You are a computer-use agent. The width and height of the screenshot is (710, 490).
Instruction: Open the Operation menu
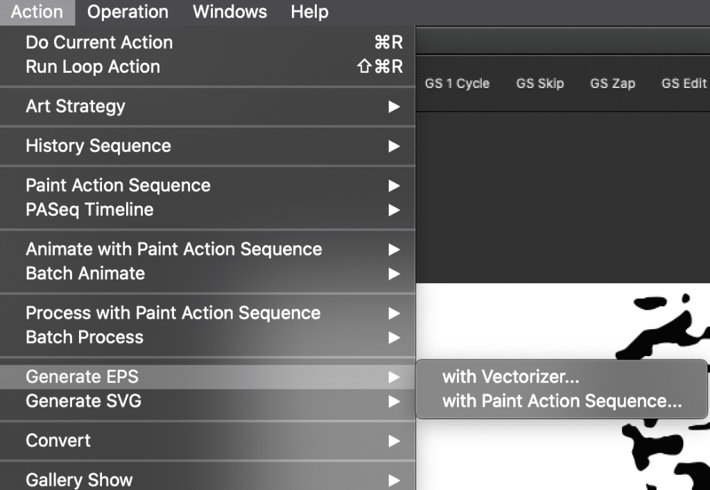(127, 12)
